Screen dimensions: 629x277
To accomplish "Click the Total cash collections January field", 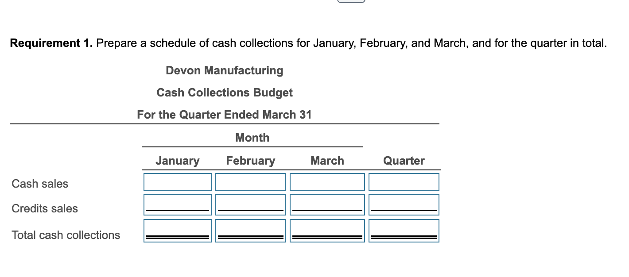I will pos(177,230).
